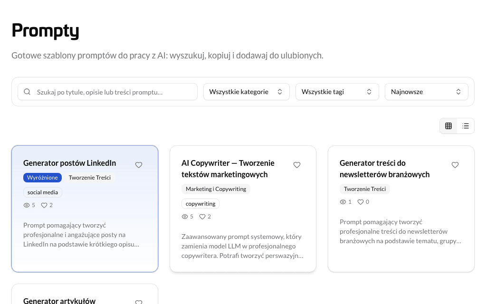Click the Zaawansowany prompt systemowy description

click(x=242, y=246)
